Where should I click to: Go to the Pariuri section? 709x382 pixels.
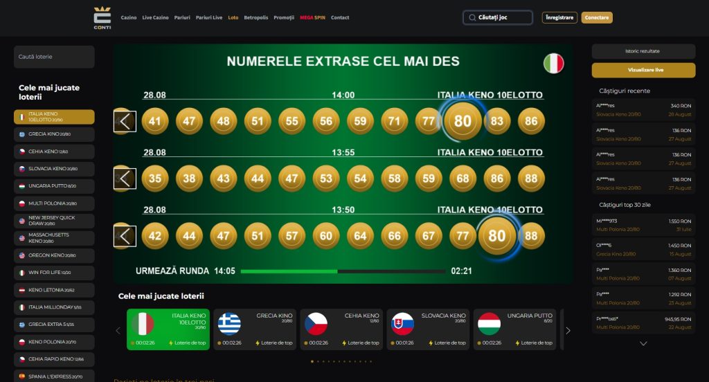point(182,17)
